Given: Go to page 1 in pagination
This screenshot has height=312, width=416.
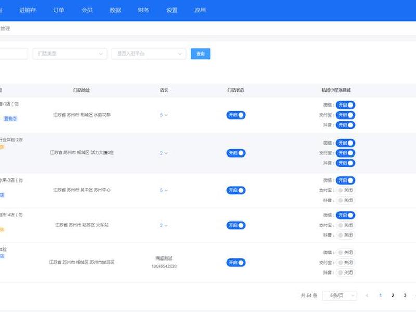Looking at the screenshot, I should (x=381, y=295).
